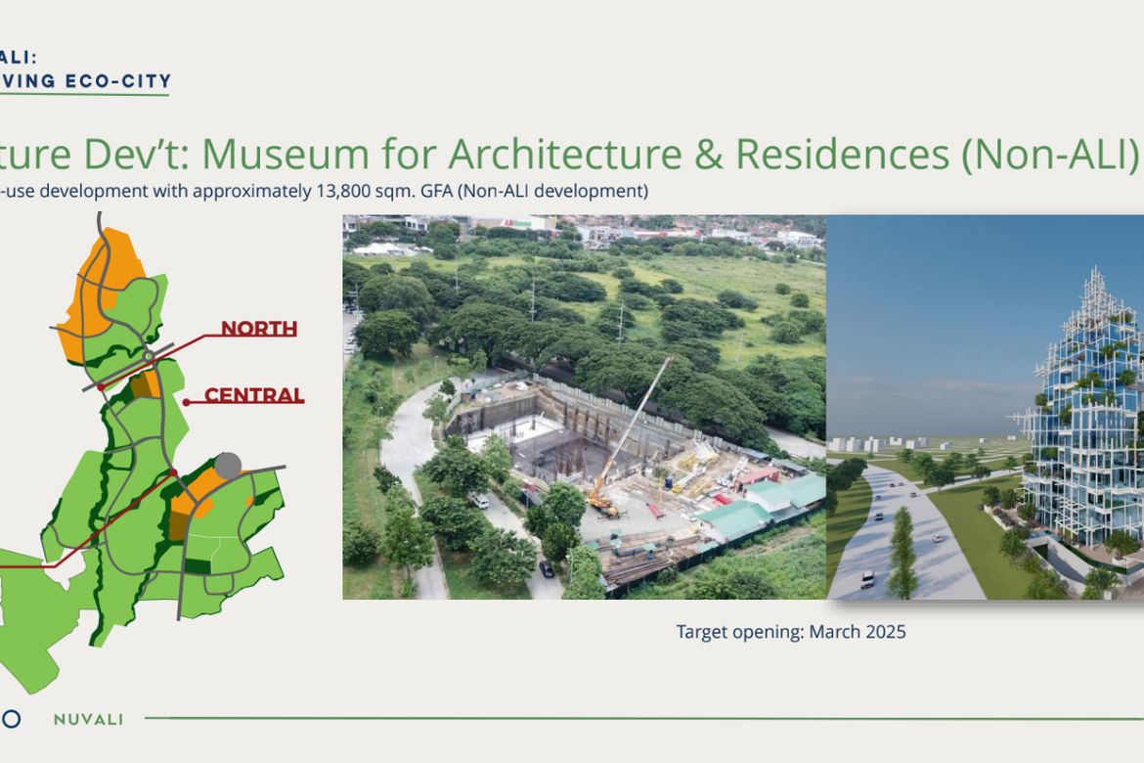The width and height of the screenshot is (1144, 763).
Task: Select the Target opening: March 2025 caption
Action: (791, 632)
